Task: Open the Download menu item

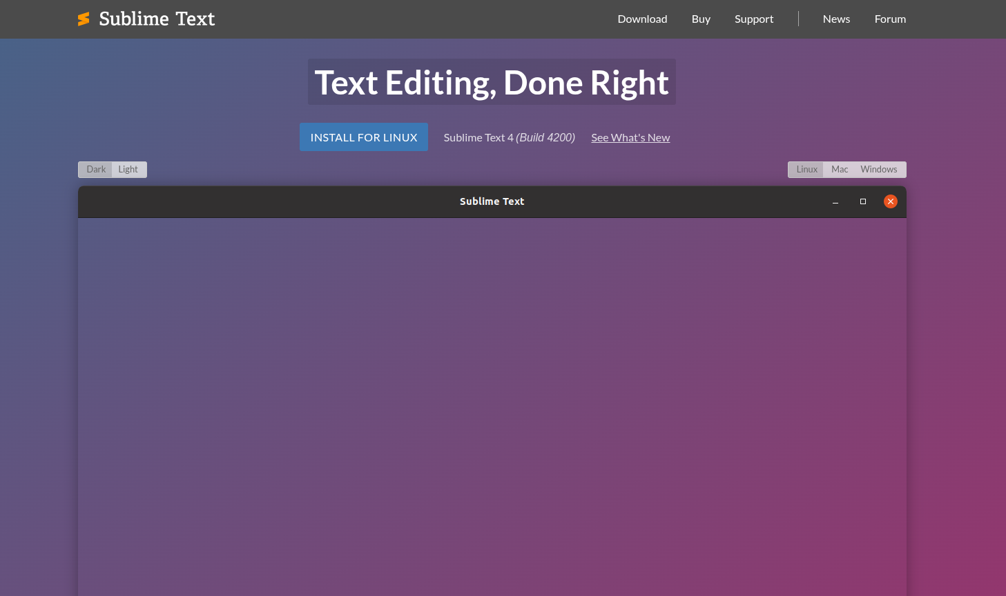Action: tap(642, 19)
